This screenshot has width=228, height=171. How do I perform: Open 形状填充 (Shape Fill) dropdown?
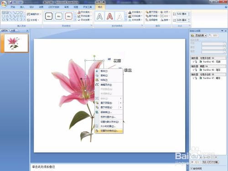[84, 12]
